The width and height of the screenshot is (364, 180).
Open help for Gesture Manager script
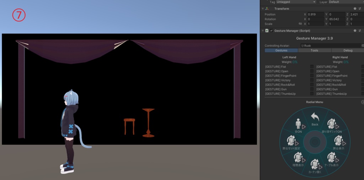point(355,31)
